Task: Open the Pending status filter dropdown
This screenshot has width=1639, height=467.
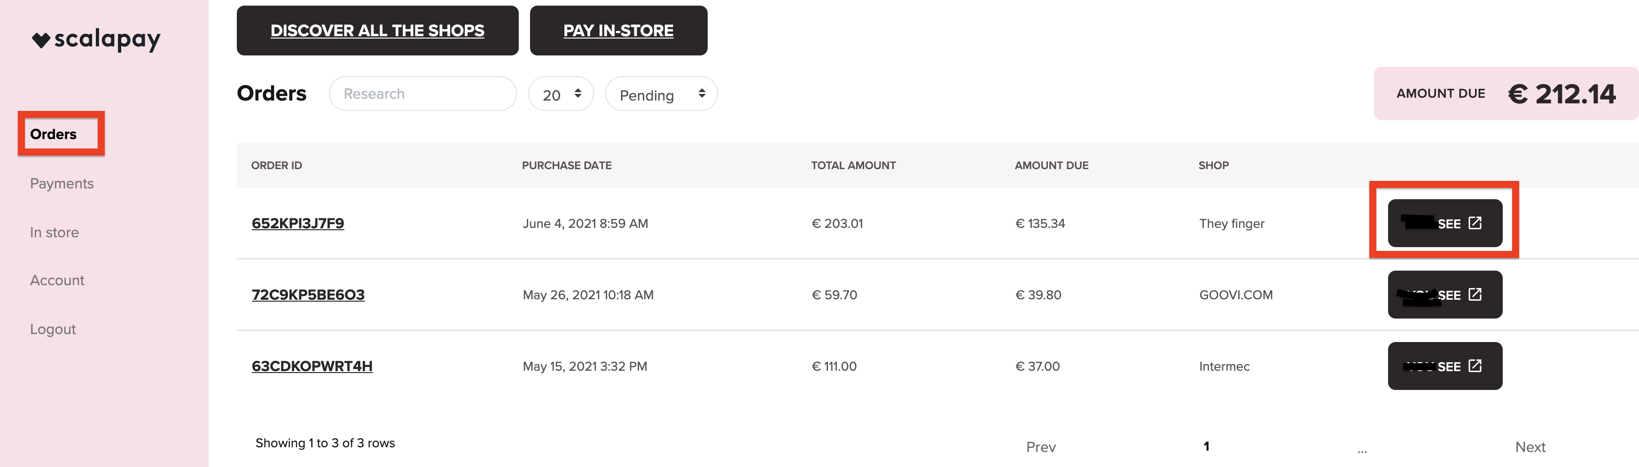Action: coord(661,94)
